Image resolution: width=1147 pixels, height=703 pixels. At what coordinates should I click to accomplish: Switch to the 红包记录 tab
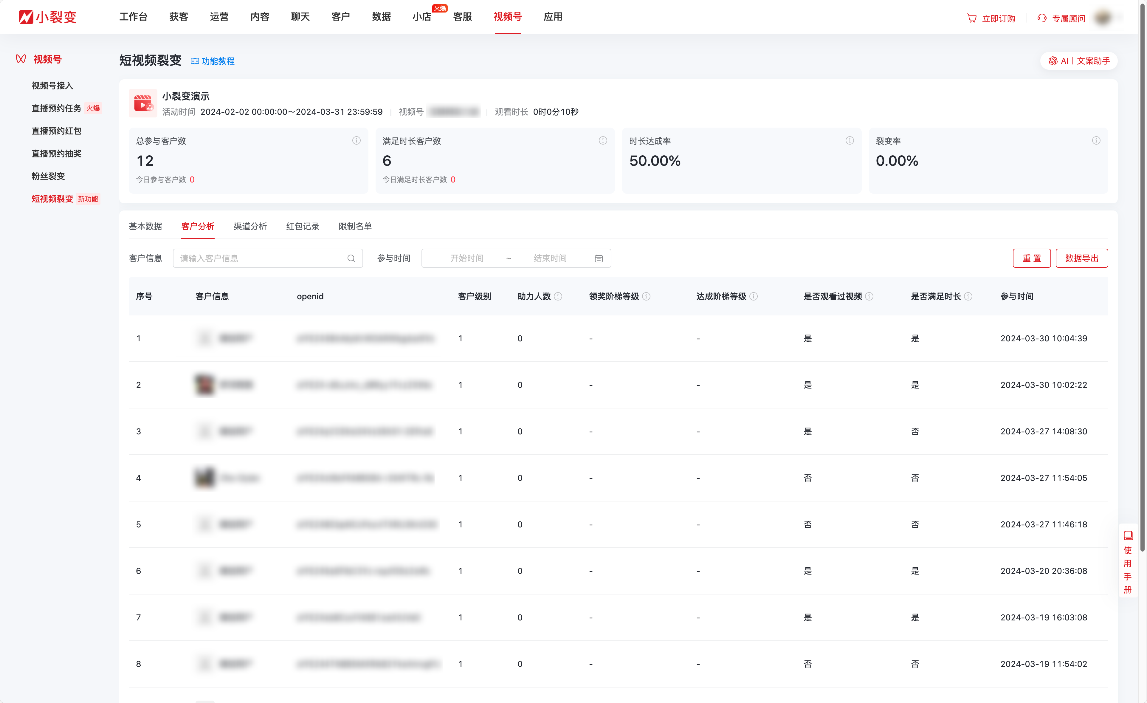[303, 226]
